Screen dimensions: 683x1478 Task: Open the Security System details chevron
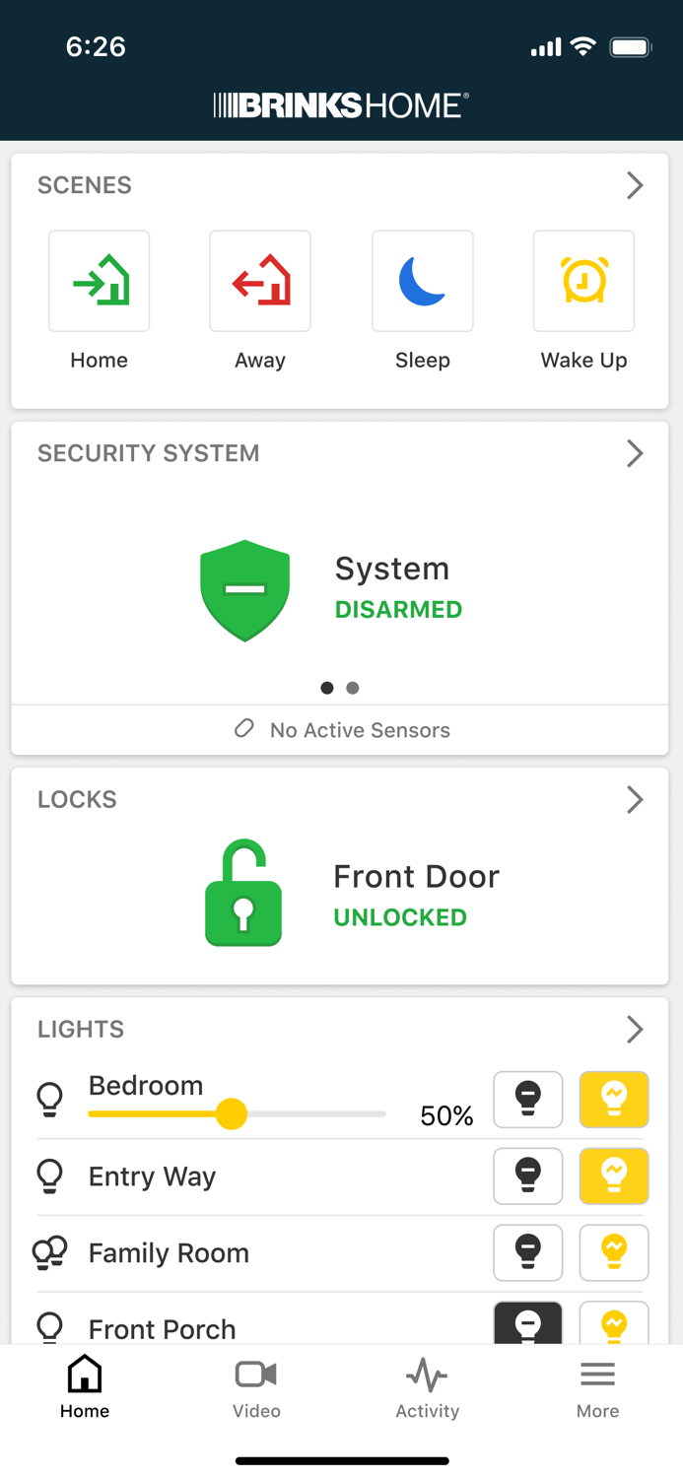tap(635, 453)
